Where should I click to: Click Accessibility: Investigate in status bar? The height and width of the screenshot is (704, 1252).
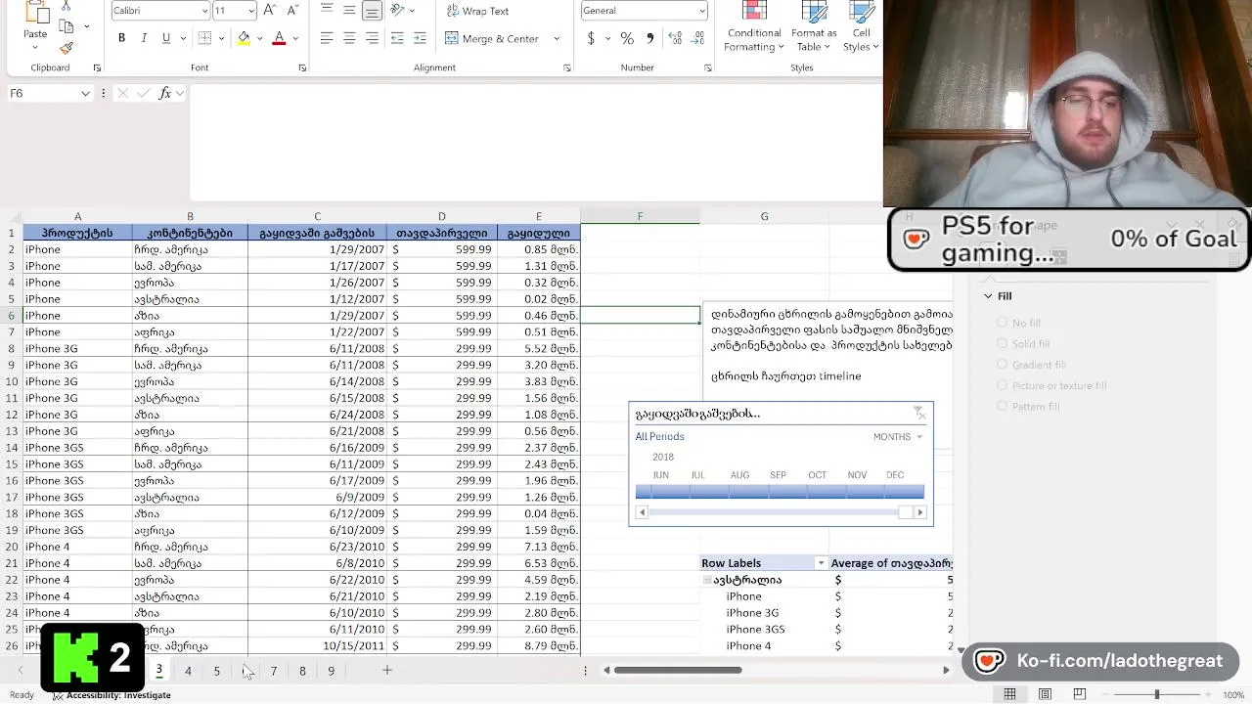(112, 695)
